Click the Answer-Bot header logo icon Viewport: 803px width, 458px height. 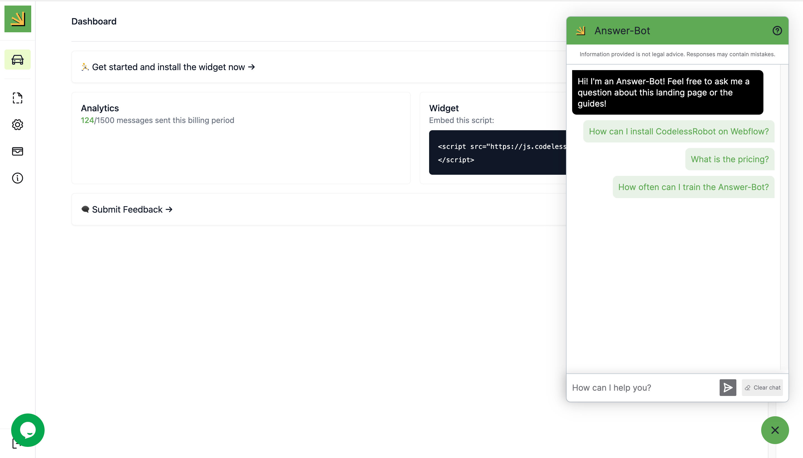[x=581, y=31]
